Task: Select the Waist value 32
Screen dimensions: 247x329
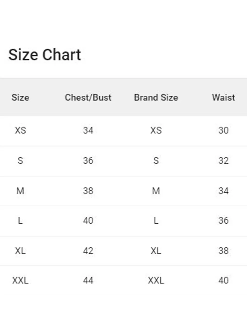Action: pyautogui.click(x=223, y=161)
